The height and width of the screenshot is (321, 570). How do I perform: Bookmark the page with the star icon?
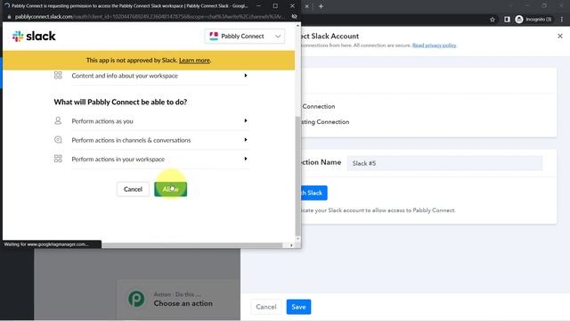pyautogui.click(x=493, y=20)
